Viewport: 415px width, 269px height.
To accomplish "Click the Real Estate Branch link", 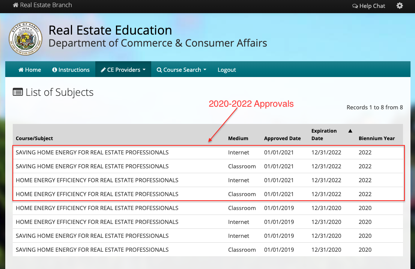I will click(x=42, y=5).
